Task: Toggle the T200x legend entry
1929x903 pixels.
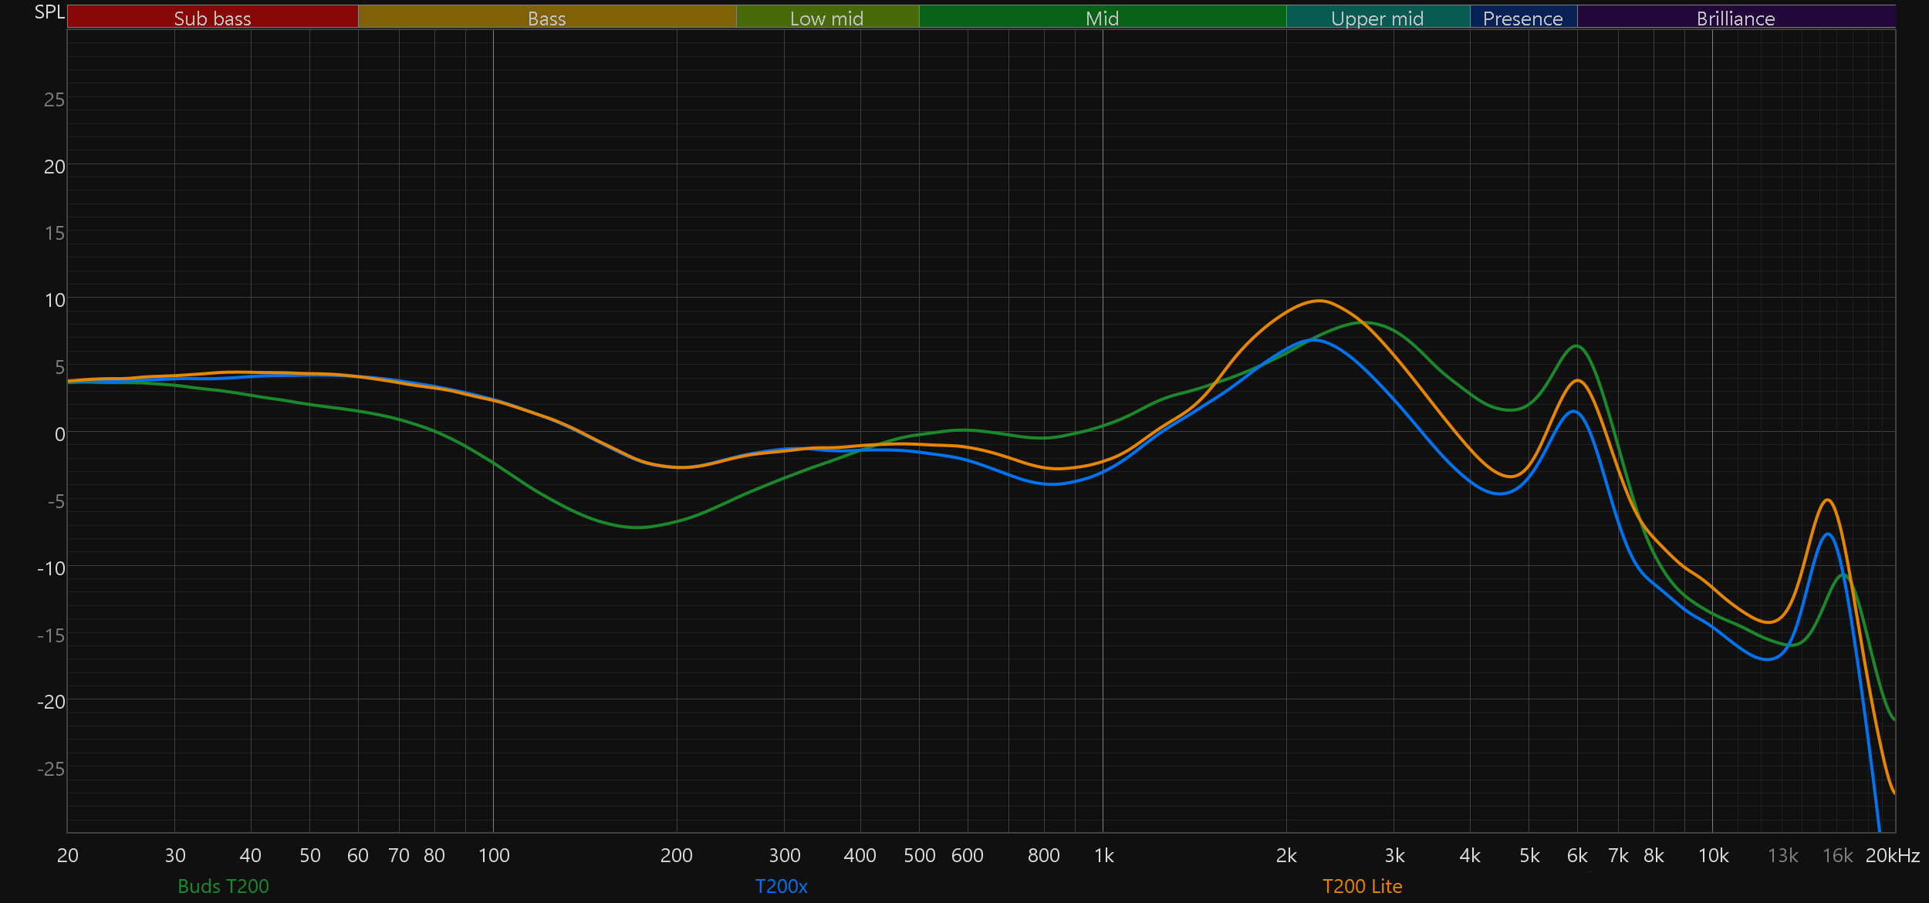Action: pos(781,886)
